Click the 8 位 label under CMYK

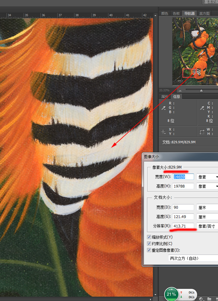(x=210, y=121)
